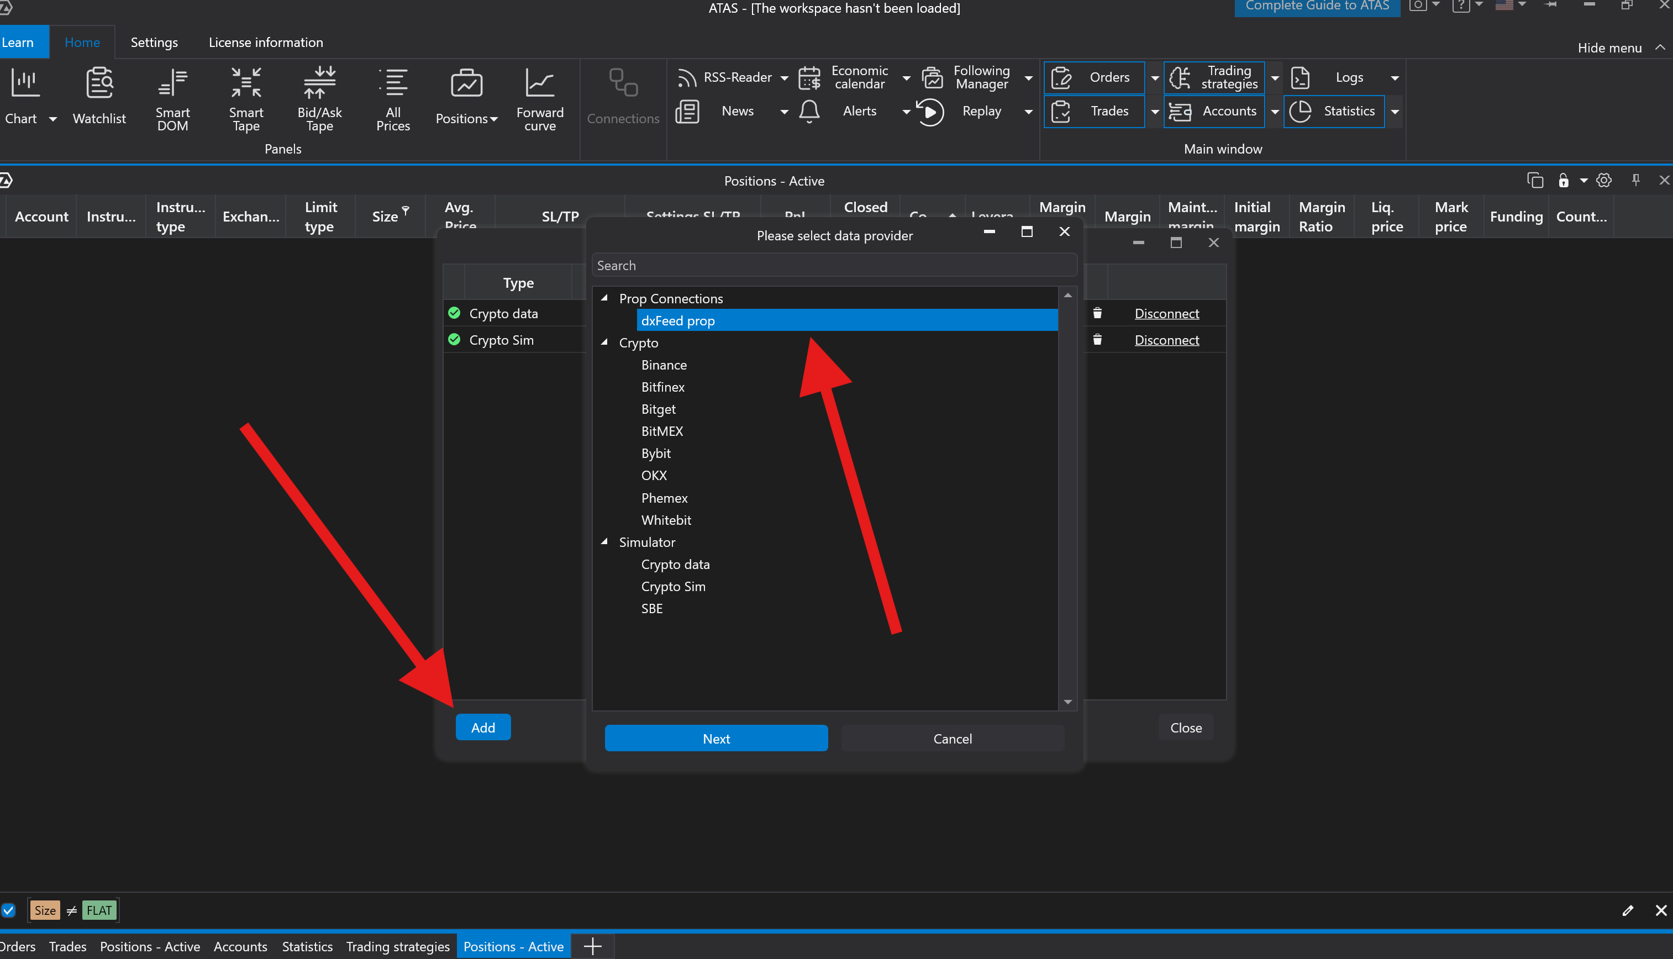The width and height of the screenshot is (1673, 959).
Task: Delete the Crypto data connection
Action: pos(1097,313)
